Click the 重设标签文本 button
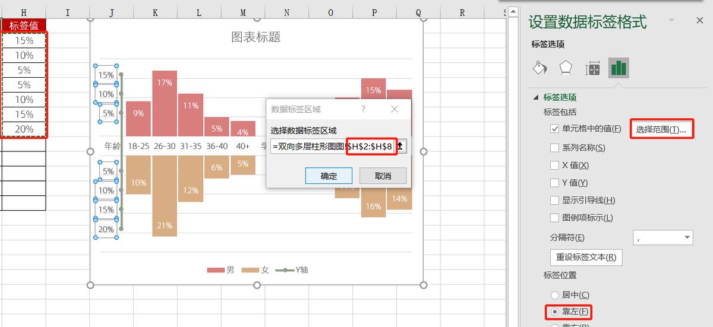Screen dimensions: 713x327 (586, 258)
